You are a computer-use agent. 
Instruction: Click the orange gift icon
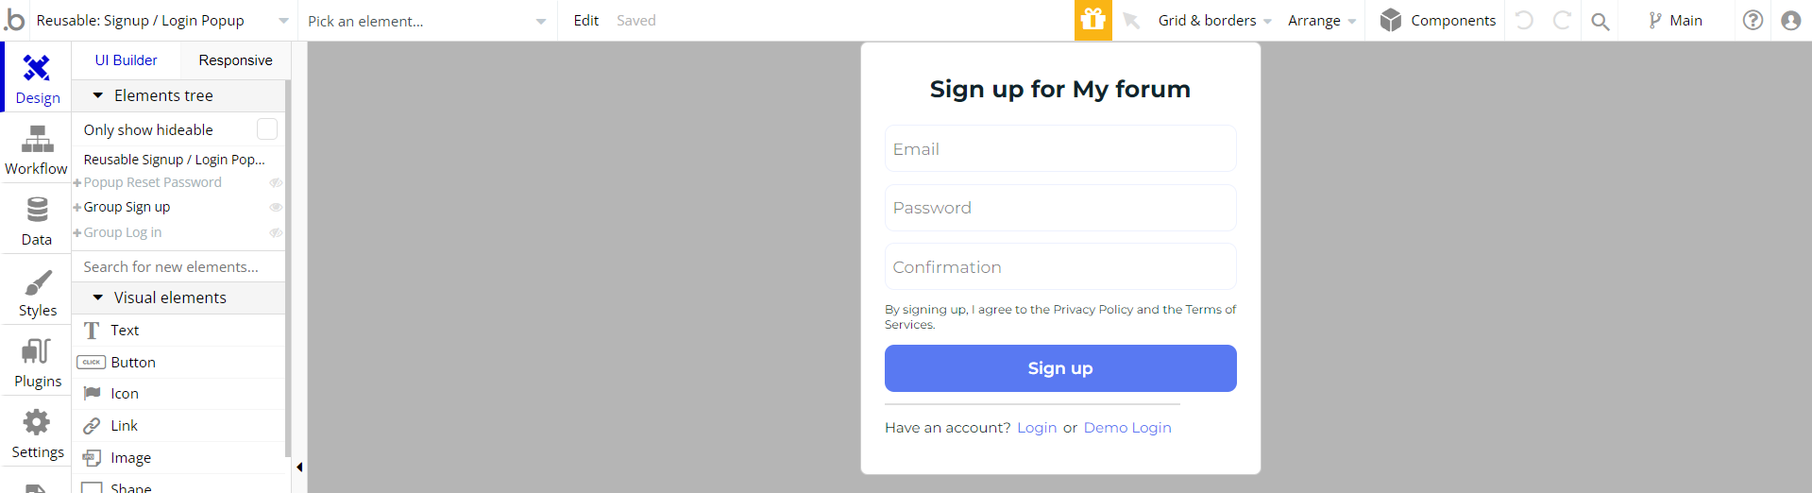click(1093, 20)
